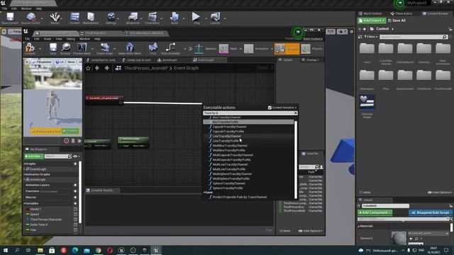Screen dimensions: 454x255
Task: Click the Preview Mesh toolbar icon
Action: pos(82,49)
